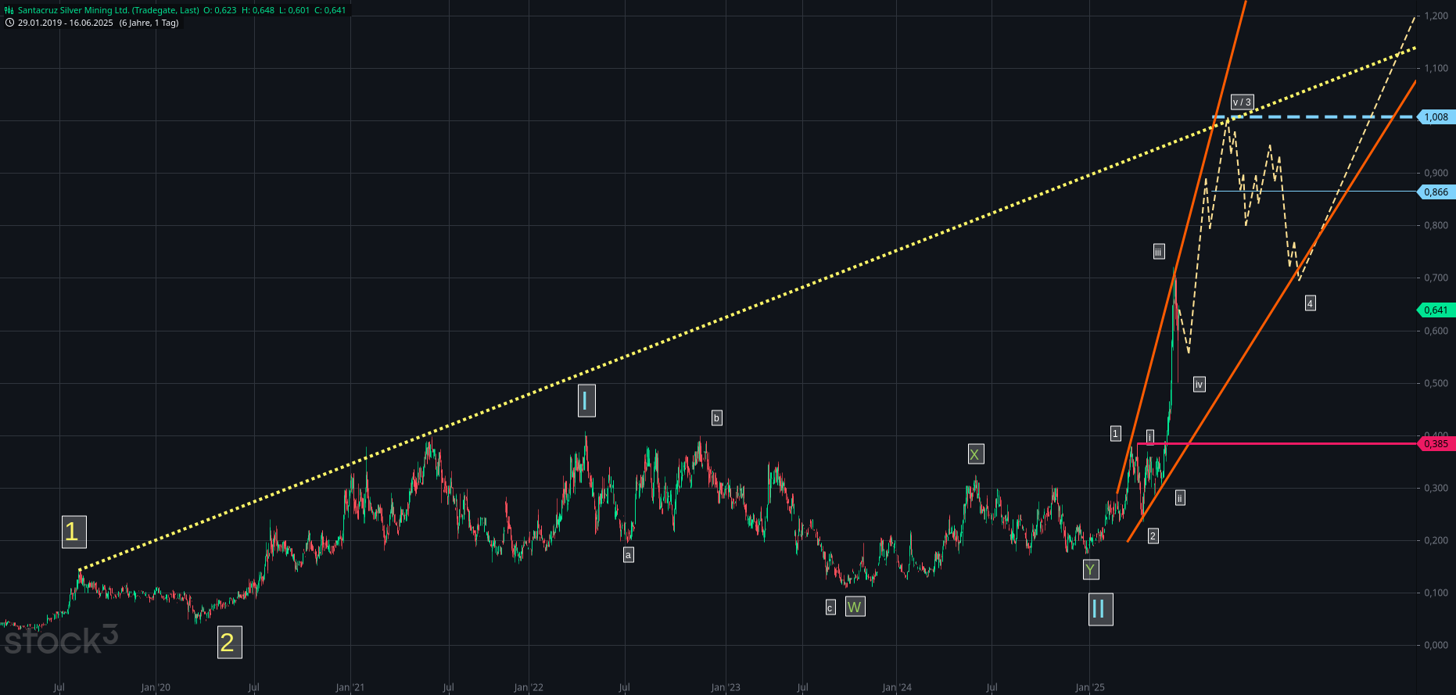The width and height of the screenshot is (1456, 695).
Task: Select the green X wave label
Action: [975, 454]
